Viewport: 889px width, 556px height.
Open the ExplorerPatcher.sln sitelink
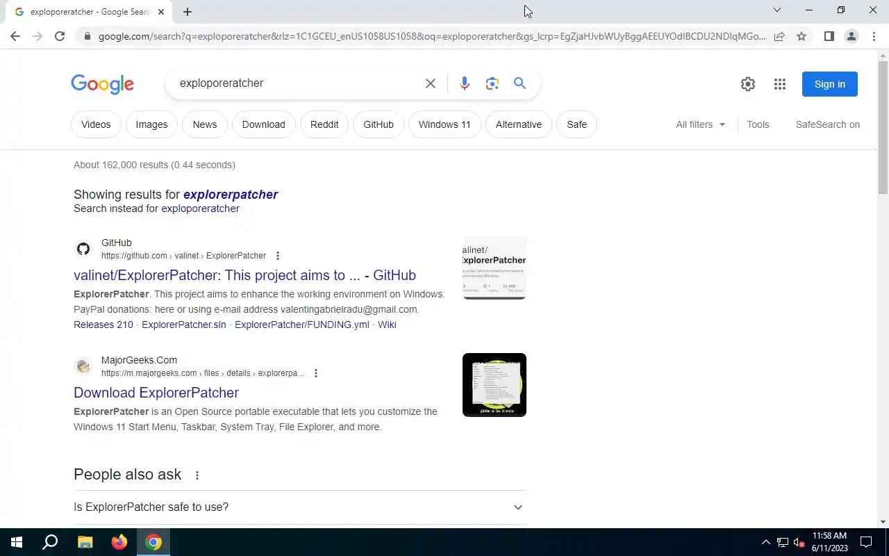coord(184,325)
